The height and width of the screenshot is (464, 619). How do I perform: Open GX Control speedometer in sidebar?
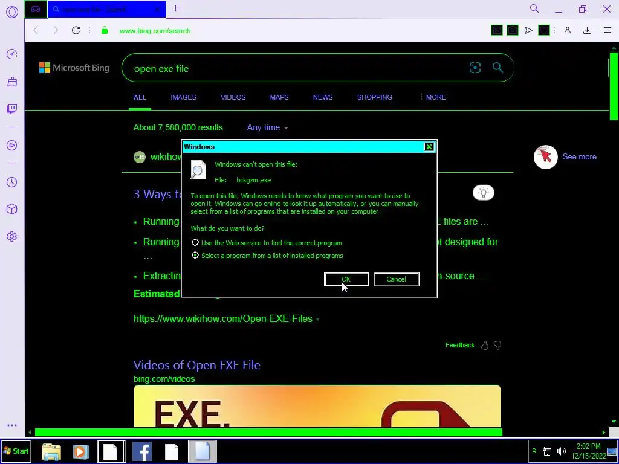pos(12,54)
